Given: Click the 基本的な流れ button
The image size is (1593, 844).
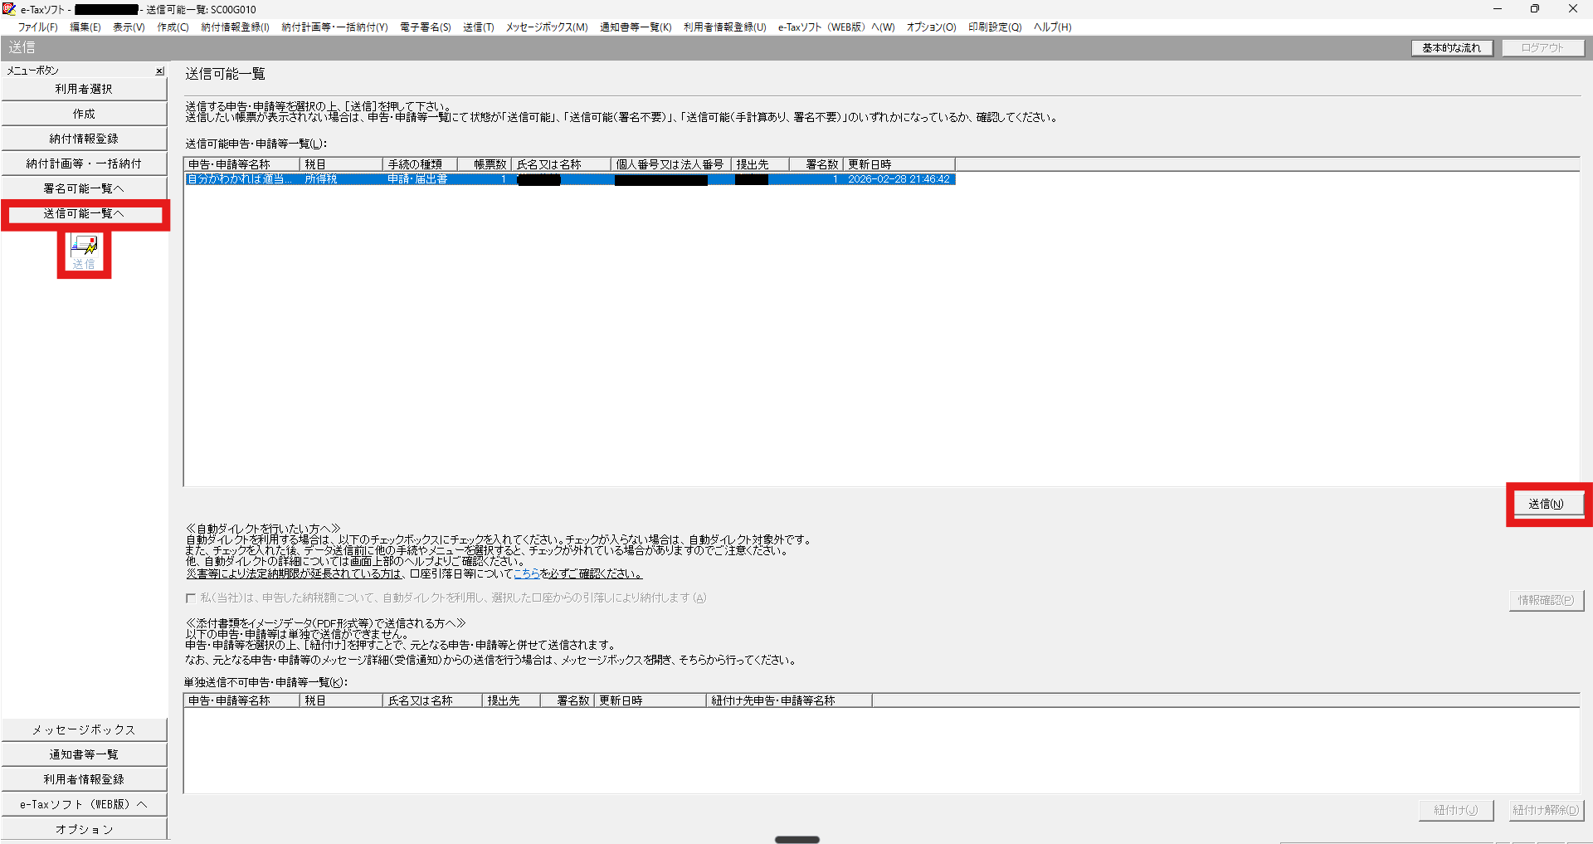Looking at the screenshot, I should 1451,48.
